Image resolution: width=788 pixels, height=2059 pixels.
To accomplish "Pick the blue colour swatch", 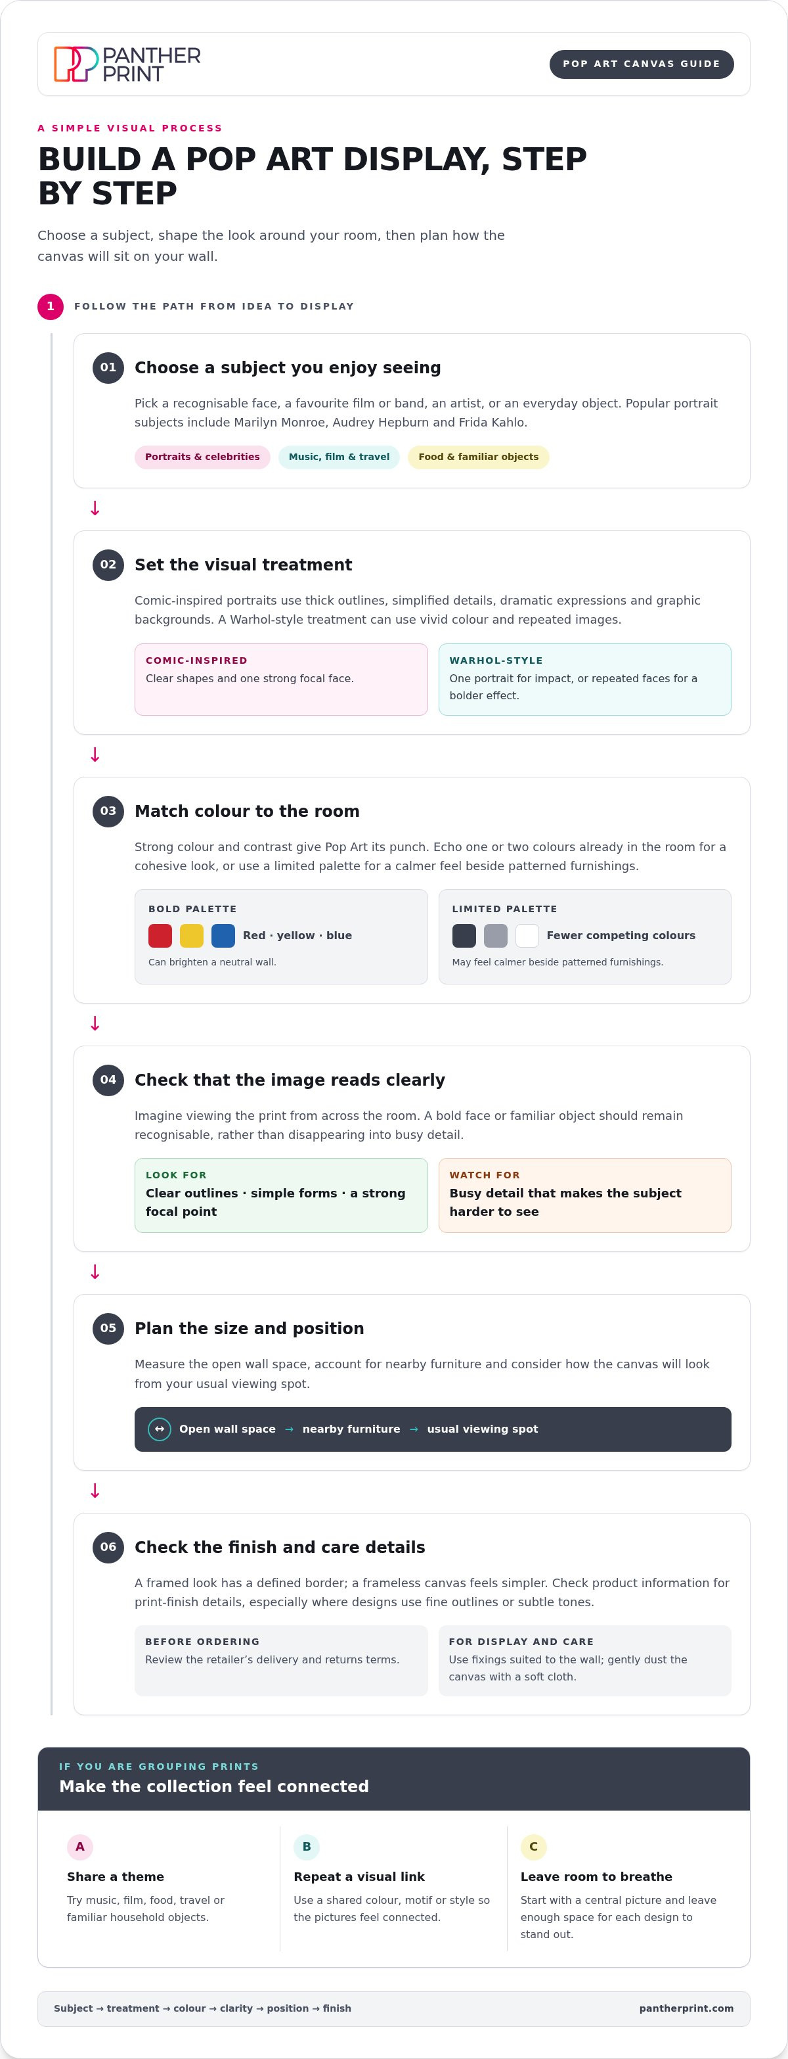I will (x=223, y=936).
